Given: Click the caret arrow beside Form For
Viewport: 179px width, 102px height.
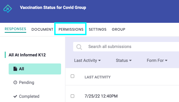Looking at the screenshot, I should click(x=166, y=61).
